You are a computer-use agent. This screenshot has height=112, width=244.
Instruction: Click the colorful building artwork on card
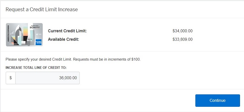[x=23, y=35]
